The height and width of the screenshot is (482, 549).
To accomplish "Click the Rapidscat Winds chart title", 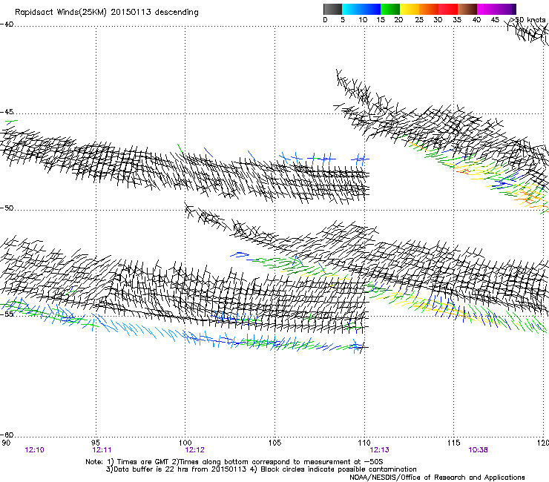I will click(x=106, y=13).
